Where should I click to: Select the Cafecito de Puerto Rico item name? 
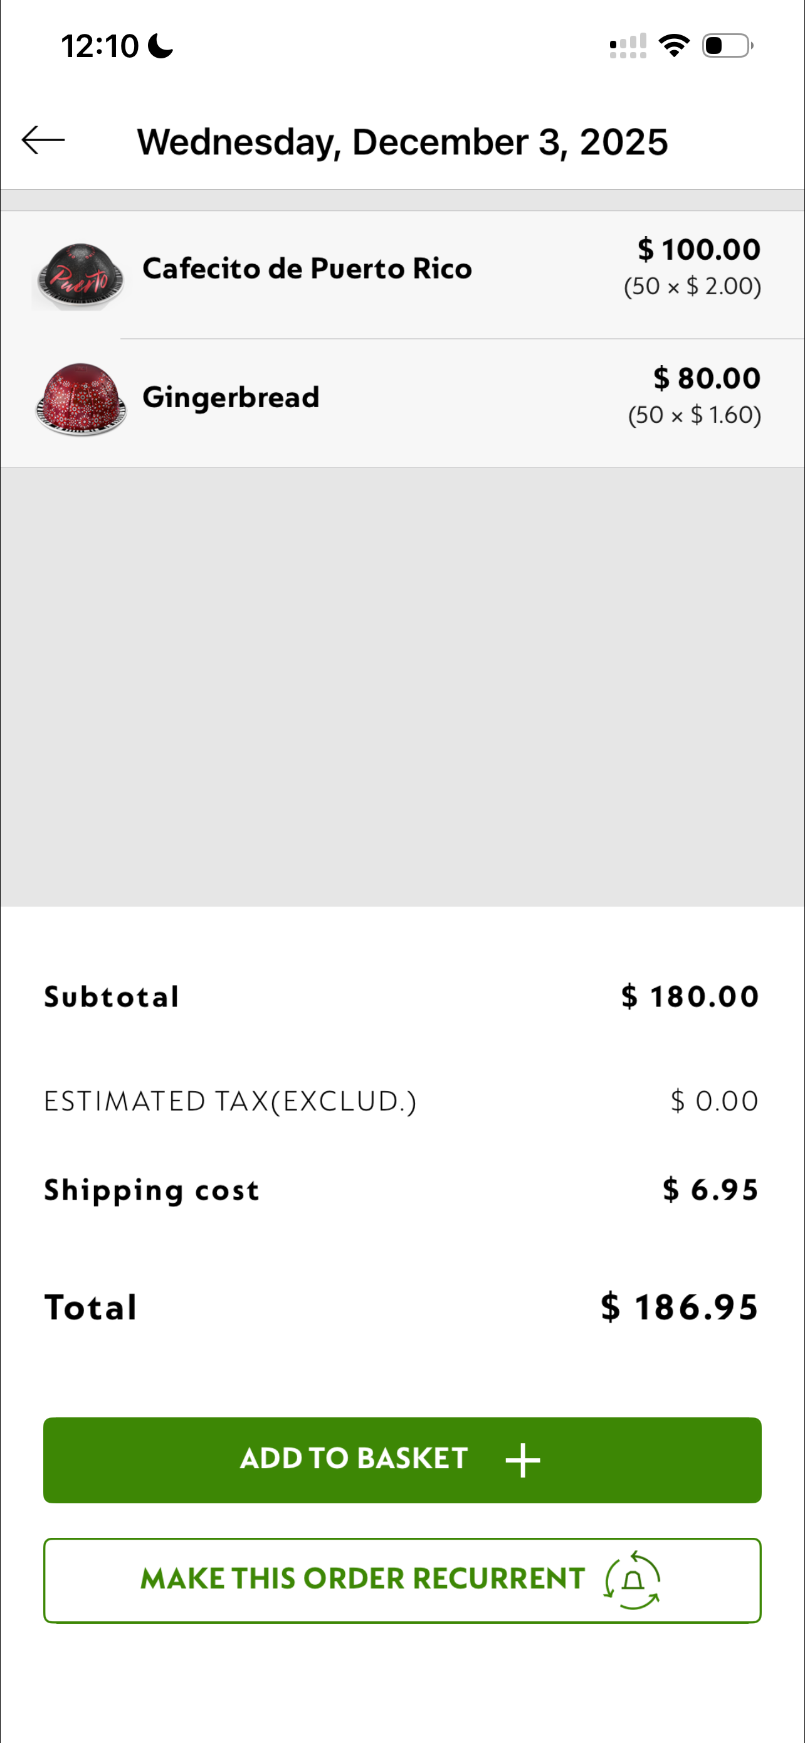307,269
